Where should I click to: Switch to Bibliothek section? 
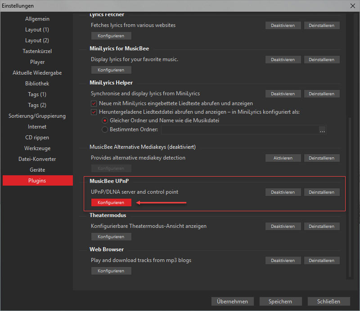pos(37,84)
